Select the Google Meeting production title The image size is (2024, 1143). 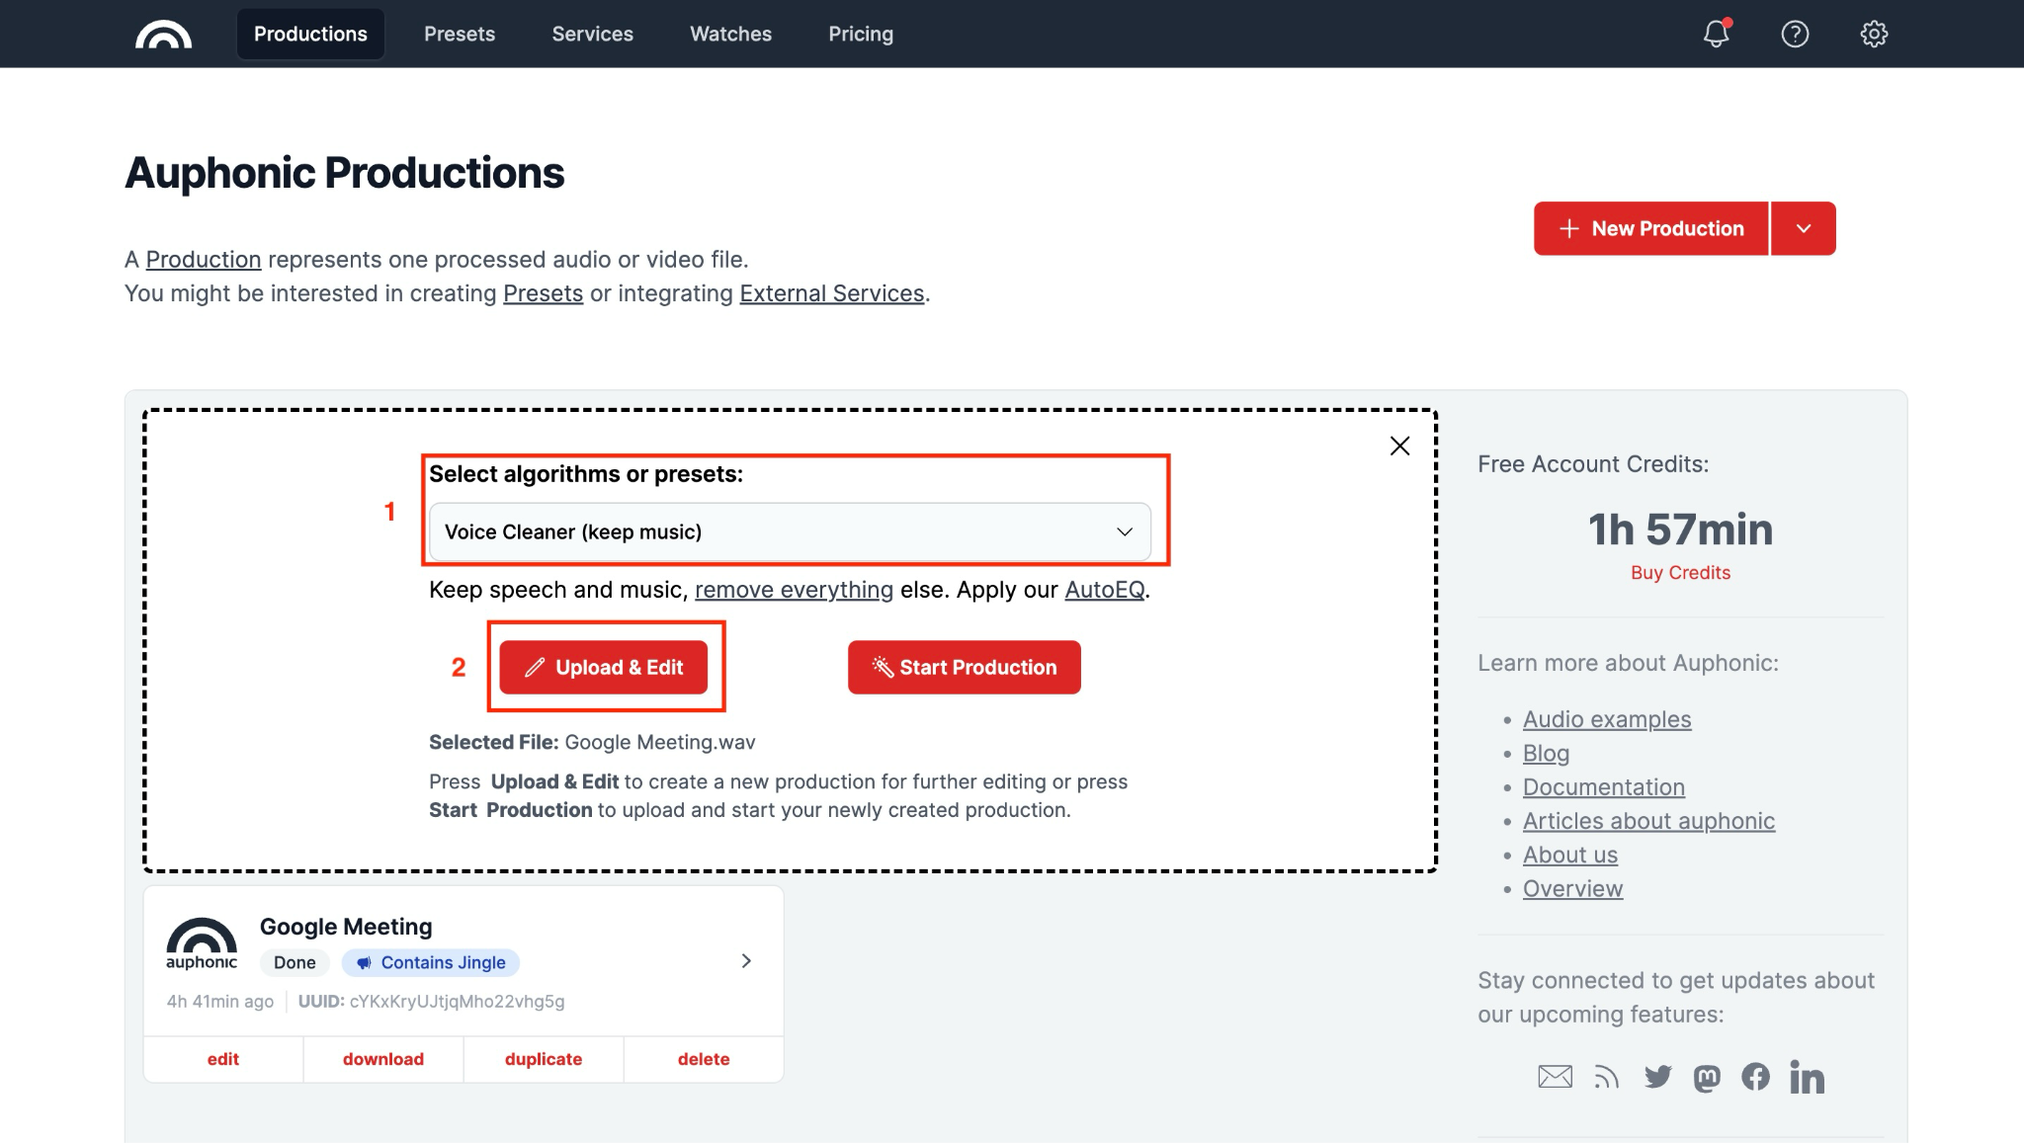coord(346,927)
